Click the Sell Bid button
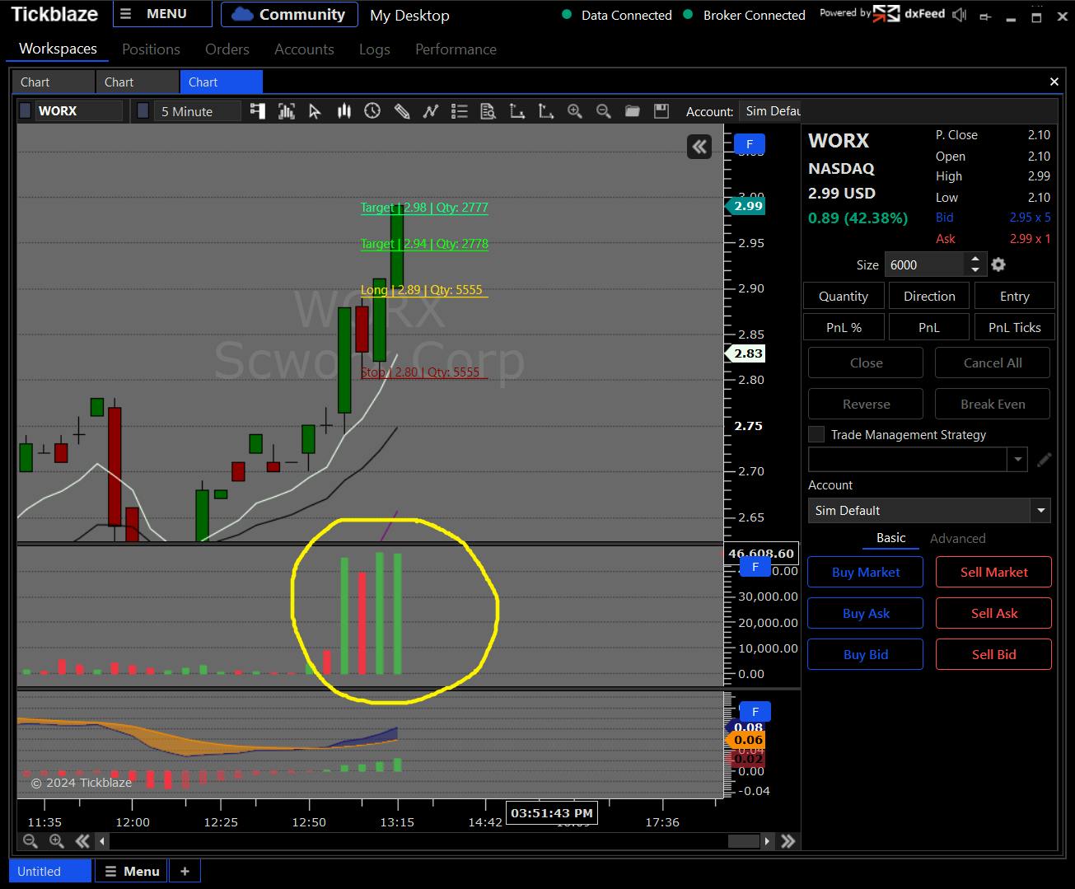The width and height of the screenshot is (1075, 889). click(993, 654)
